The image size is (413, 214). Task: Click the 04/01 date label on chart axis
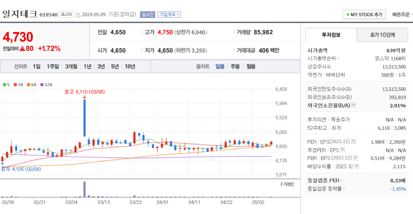pyautogui.click(x=162, y=202)
